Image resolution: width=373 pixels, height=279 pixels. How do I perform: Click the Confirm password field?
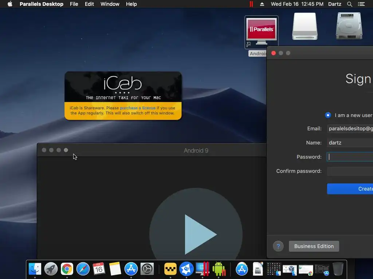[x=350, y=171]
